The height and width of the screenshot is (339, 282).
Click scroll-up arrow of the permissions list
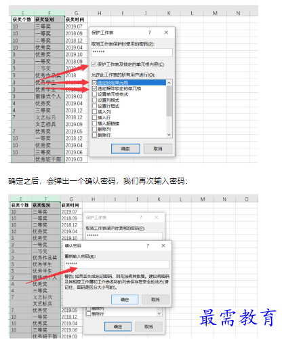(x=169, y=83)
